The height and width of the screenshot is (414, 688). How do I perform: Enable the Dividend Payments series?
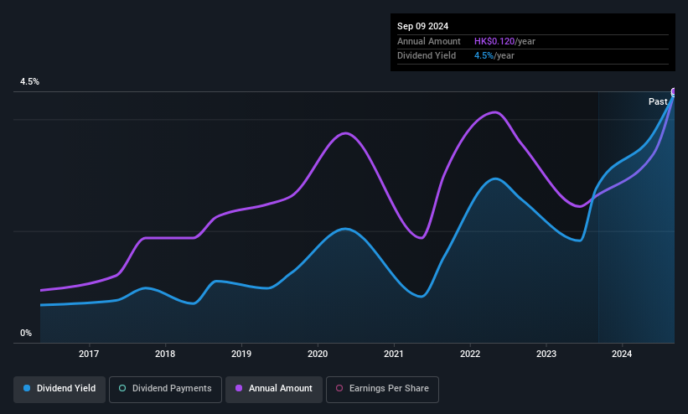click(x=165, y=389)
